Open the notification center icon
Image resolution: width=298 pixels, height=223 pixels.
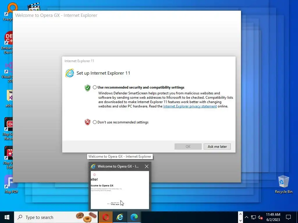pos(288,217)
